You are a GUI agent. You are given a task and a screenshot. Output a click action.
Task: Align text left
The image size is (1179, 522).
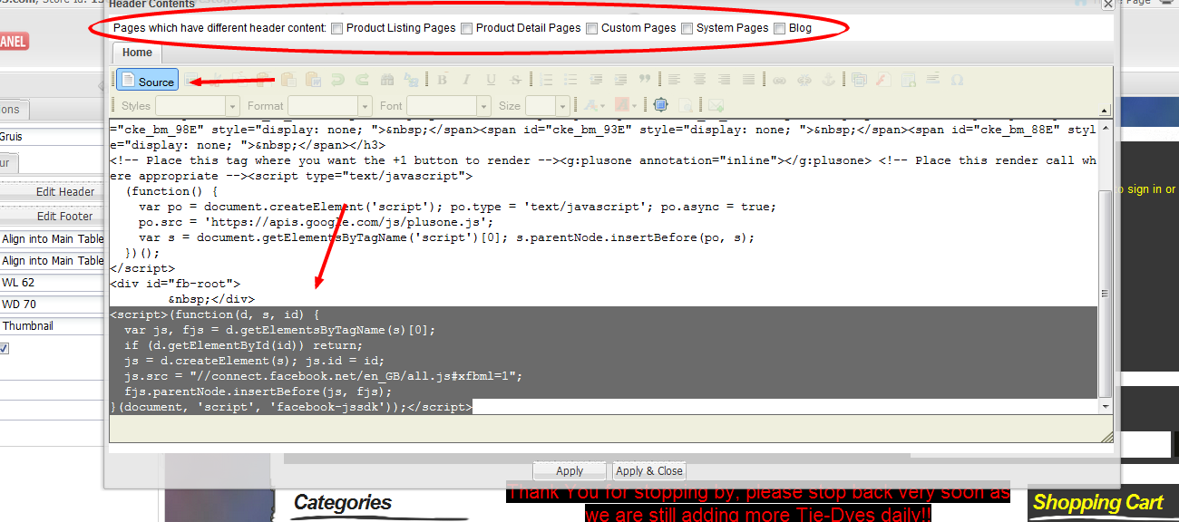click(675, 80)
